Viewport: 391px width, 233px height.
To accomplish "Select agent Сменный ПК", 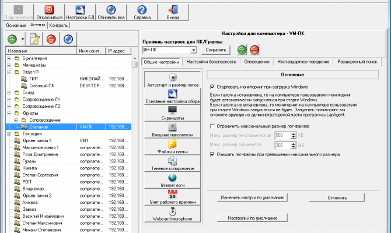I will pos(41,86).
